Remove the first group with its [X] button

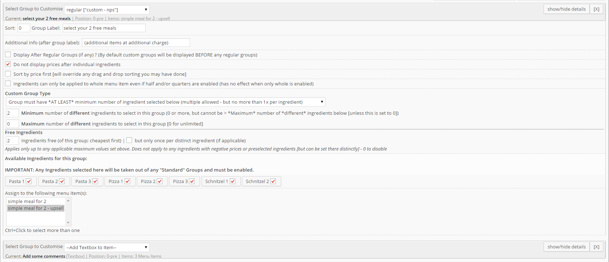tap(596, 9)
